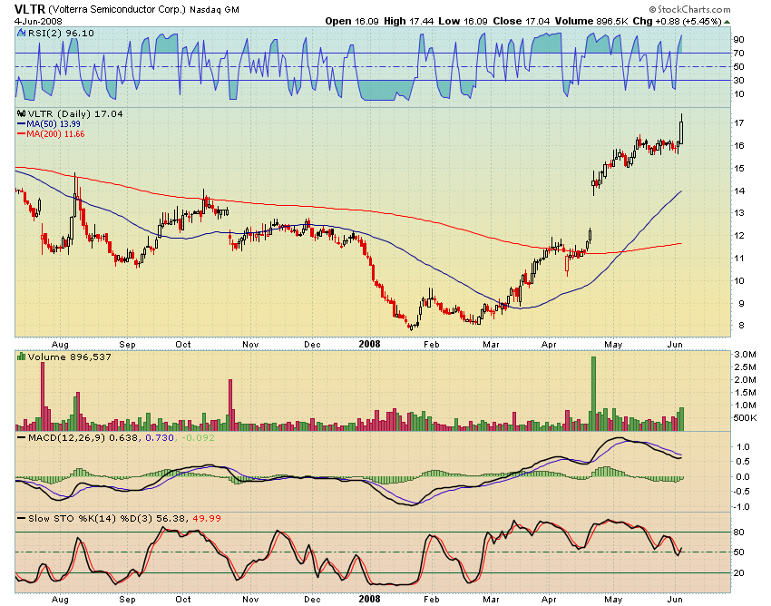Click the Slow STO %K(14) %D(3) 56.38 label
The width and height of the screenshot is (771, 606).
click(108, 518)
